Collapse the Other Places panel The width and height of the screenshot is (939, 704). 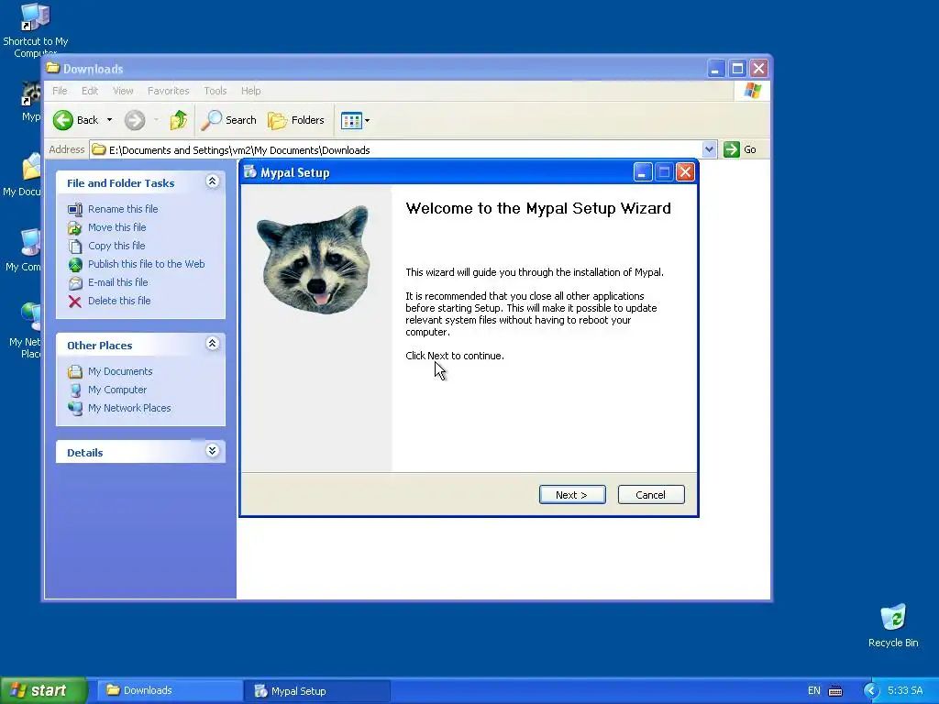[212, 344]
